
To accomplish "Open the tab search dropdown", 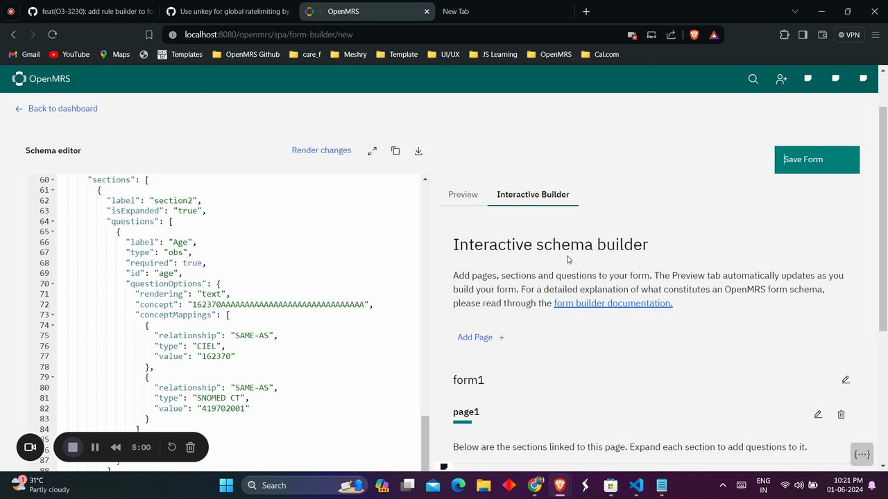I will 795,12.
